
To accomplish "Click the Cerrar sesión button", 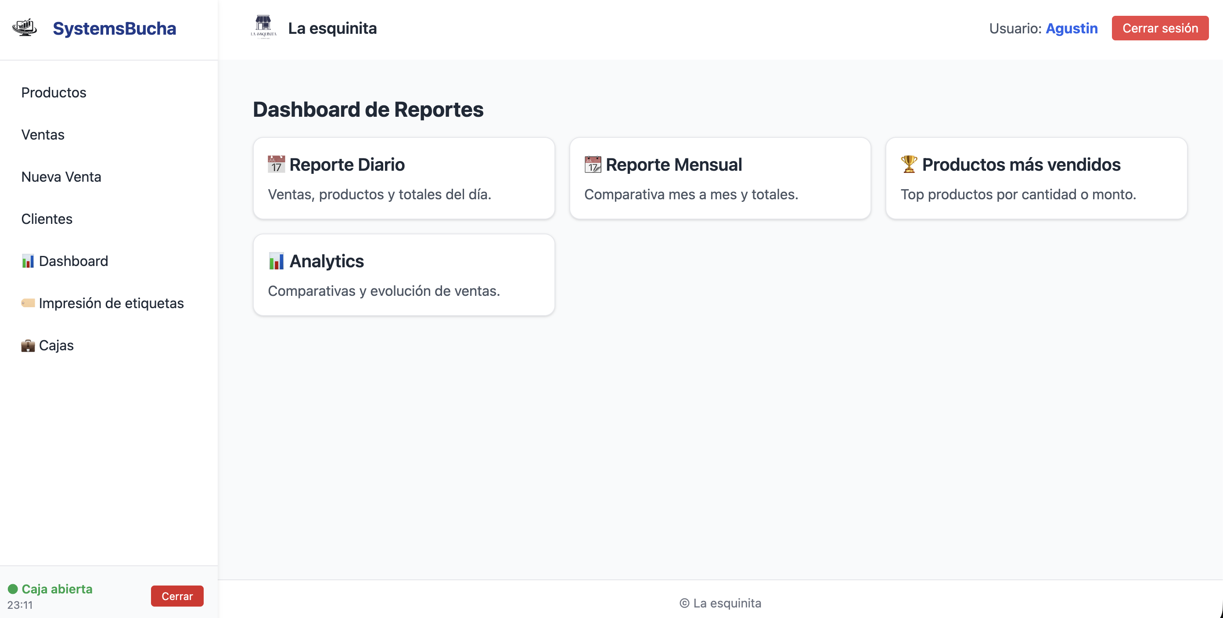I will click(x=1160, y=28).
